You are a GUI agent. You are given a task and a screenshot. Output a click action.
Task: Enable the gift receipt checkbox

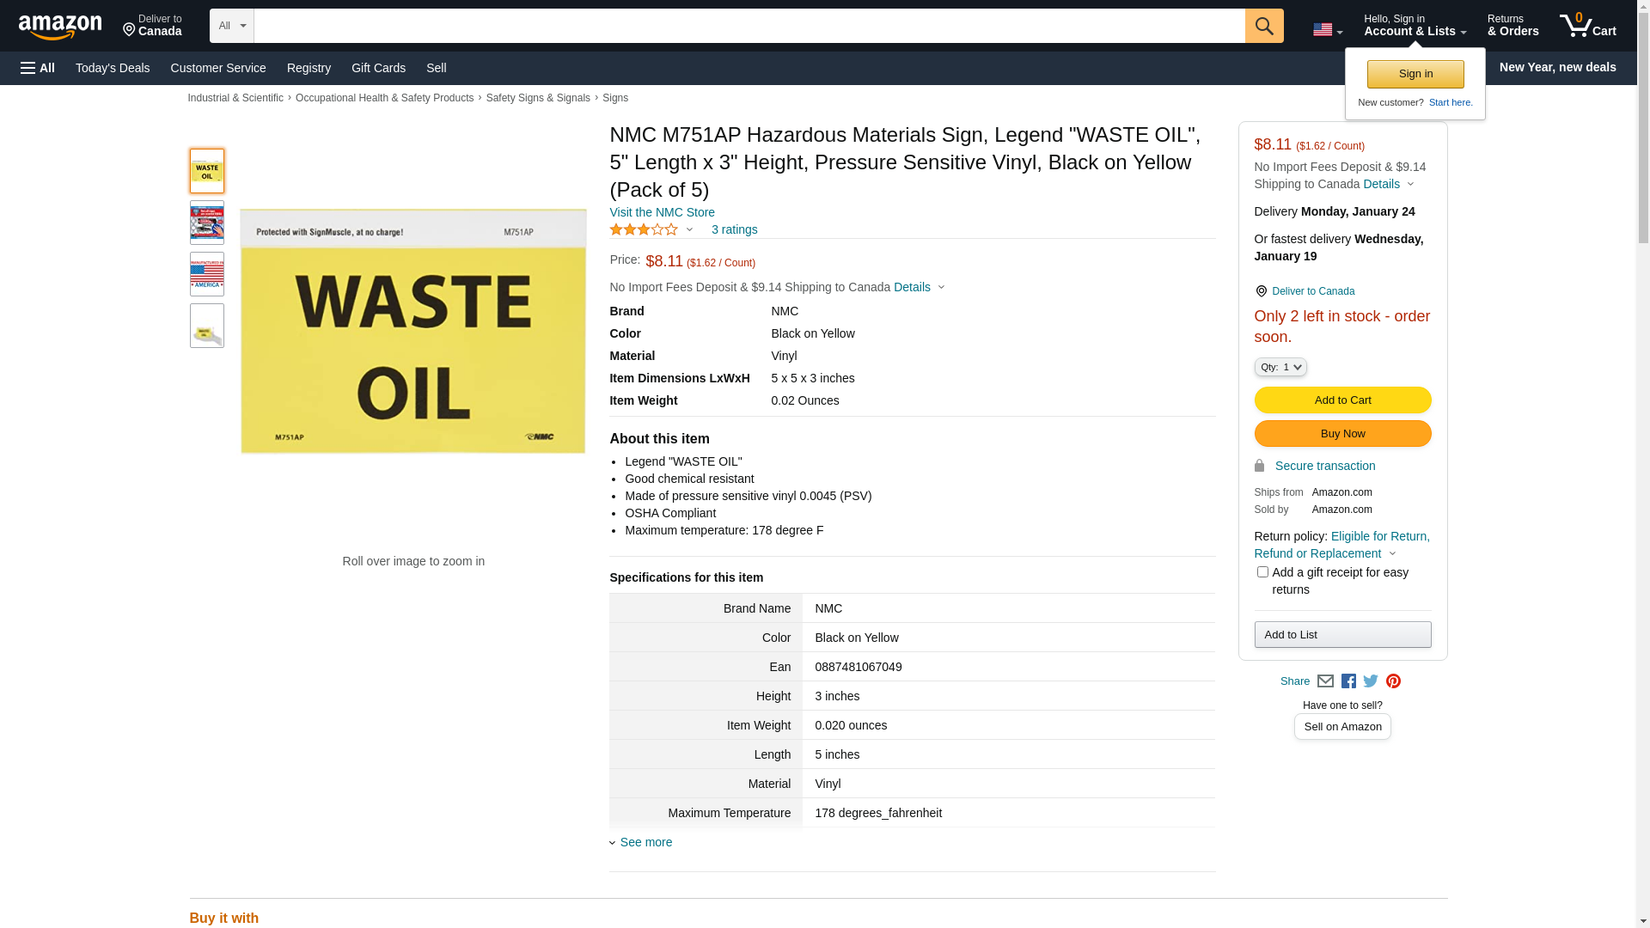click(x=1262, y=572)
